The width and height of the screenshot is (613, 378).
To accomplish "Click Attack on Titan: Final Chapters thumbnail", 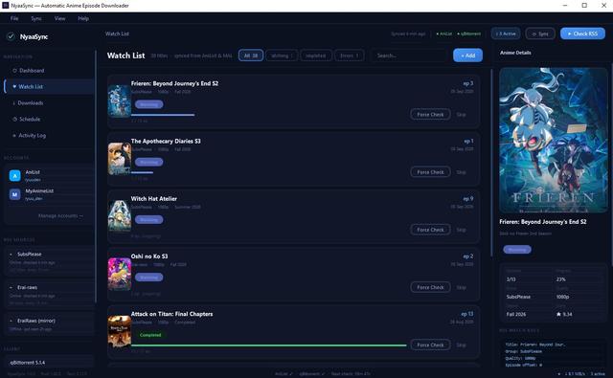I will (119, 331).
